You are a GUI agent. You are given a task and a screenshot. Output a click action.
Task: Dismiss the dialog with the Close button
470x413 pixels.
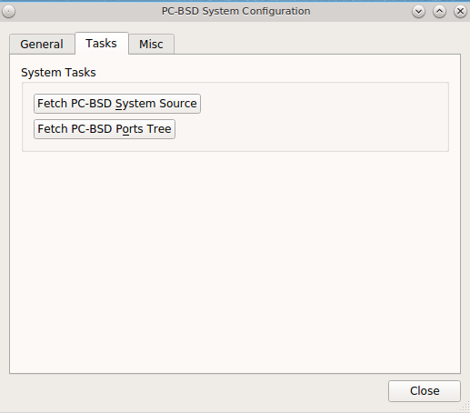click(425, 391)
